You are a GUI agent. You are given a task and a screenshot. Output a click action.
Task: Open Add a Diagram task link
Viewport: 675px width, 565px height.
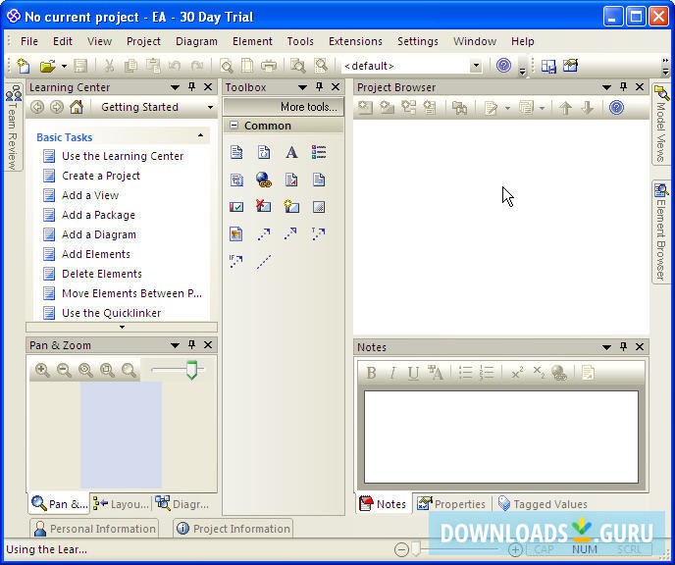[98, 234]
